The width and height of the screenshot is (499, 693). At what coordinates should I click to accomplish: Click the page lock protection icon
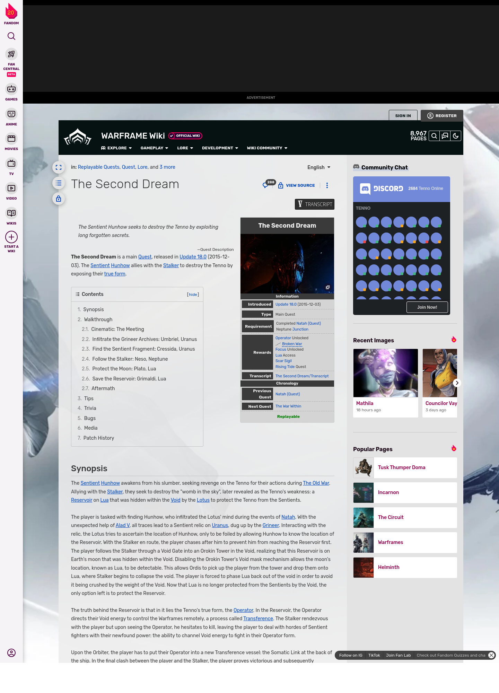(x=59, y=199)
